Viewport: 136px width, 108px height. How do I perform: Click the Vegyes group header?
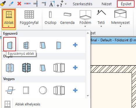[x=9, y=79]
